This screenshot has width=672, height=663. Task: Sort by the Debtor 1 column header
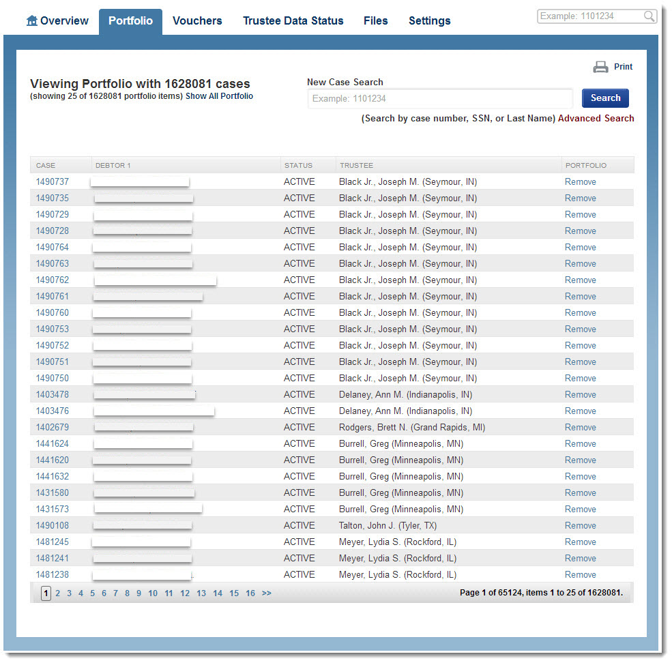click(113, 165)
